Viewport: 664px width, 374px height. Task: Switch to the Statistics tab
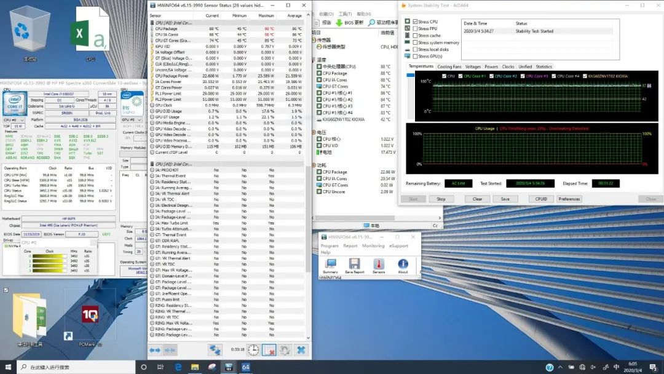pos(543,66)
